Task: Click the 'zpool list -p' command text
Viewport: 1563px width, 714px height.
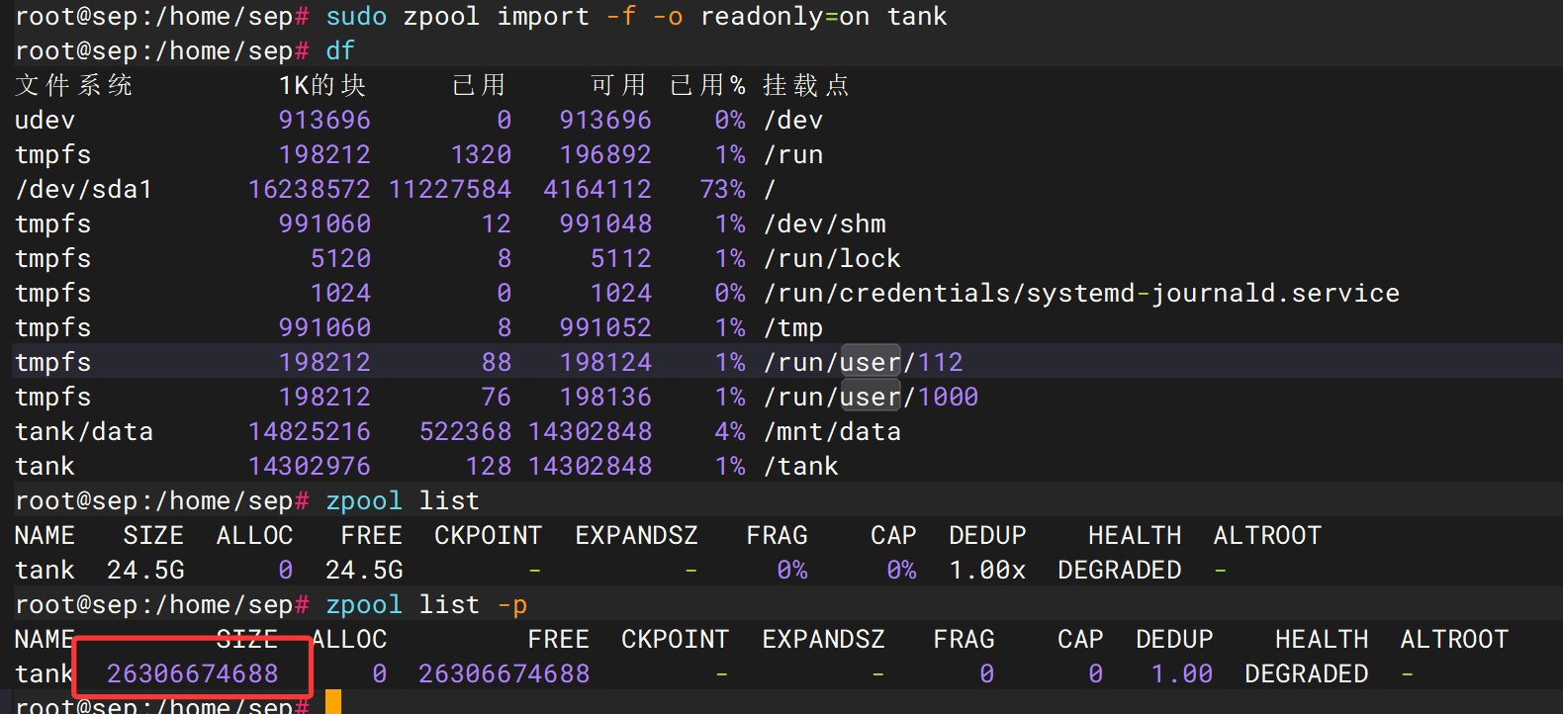Action: click(426, 605)
